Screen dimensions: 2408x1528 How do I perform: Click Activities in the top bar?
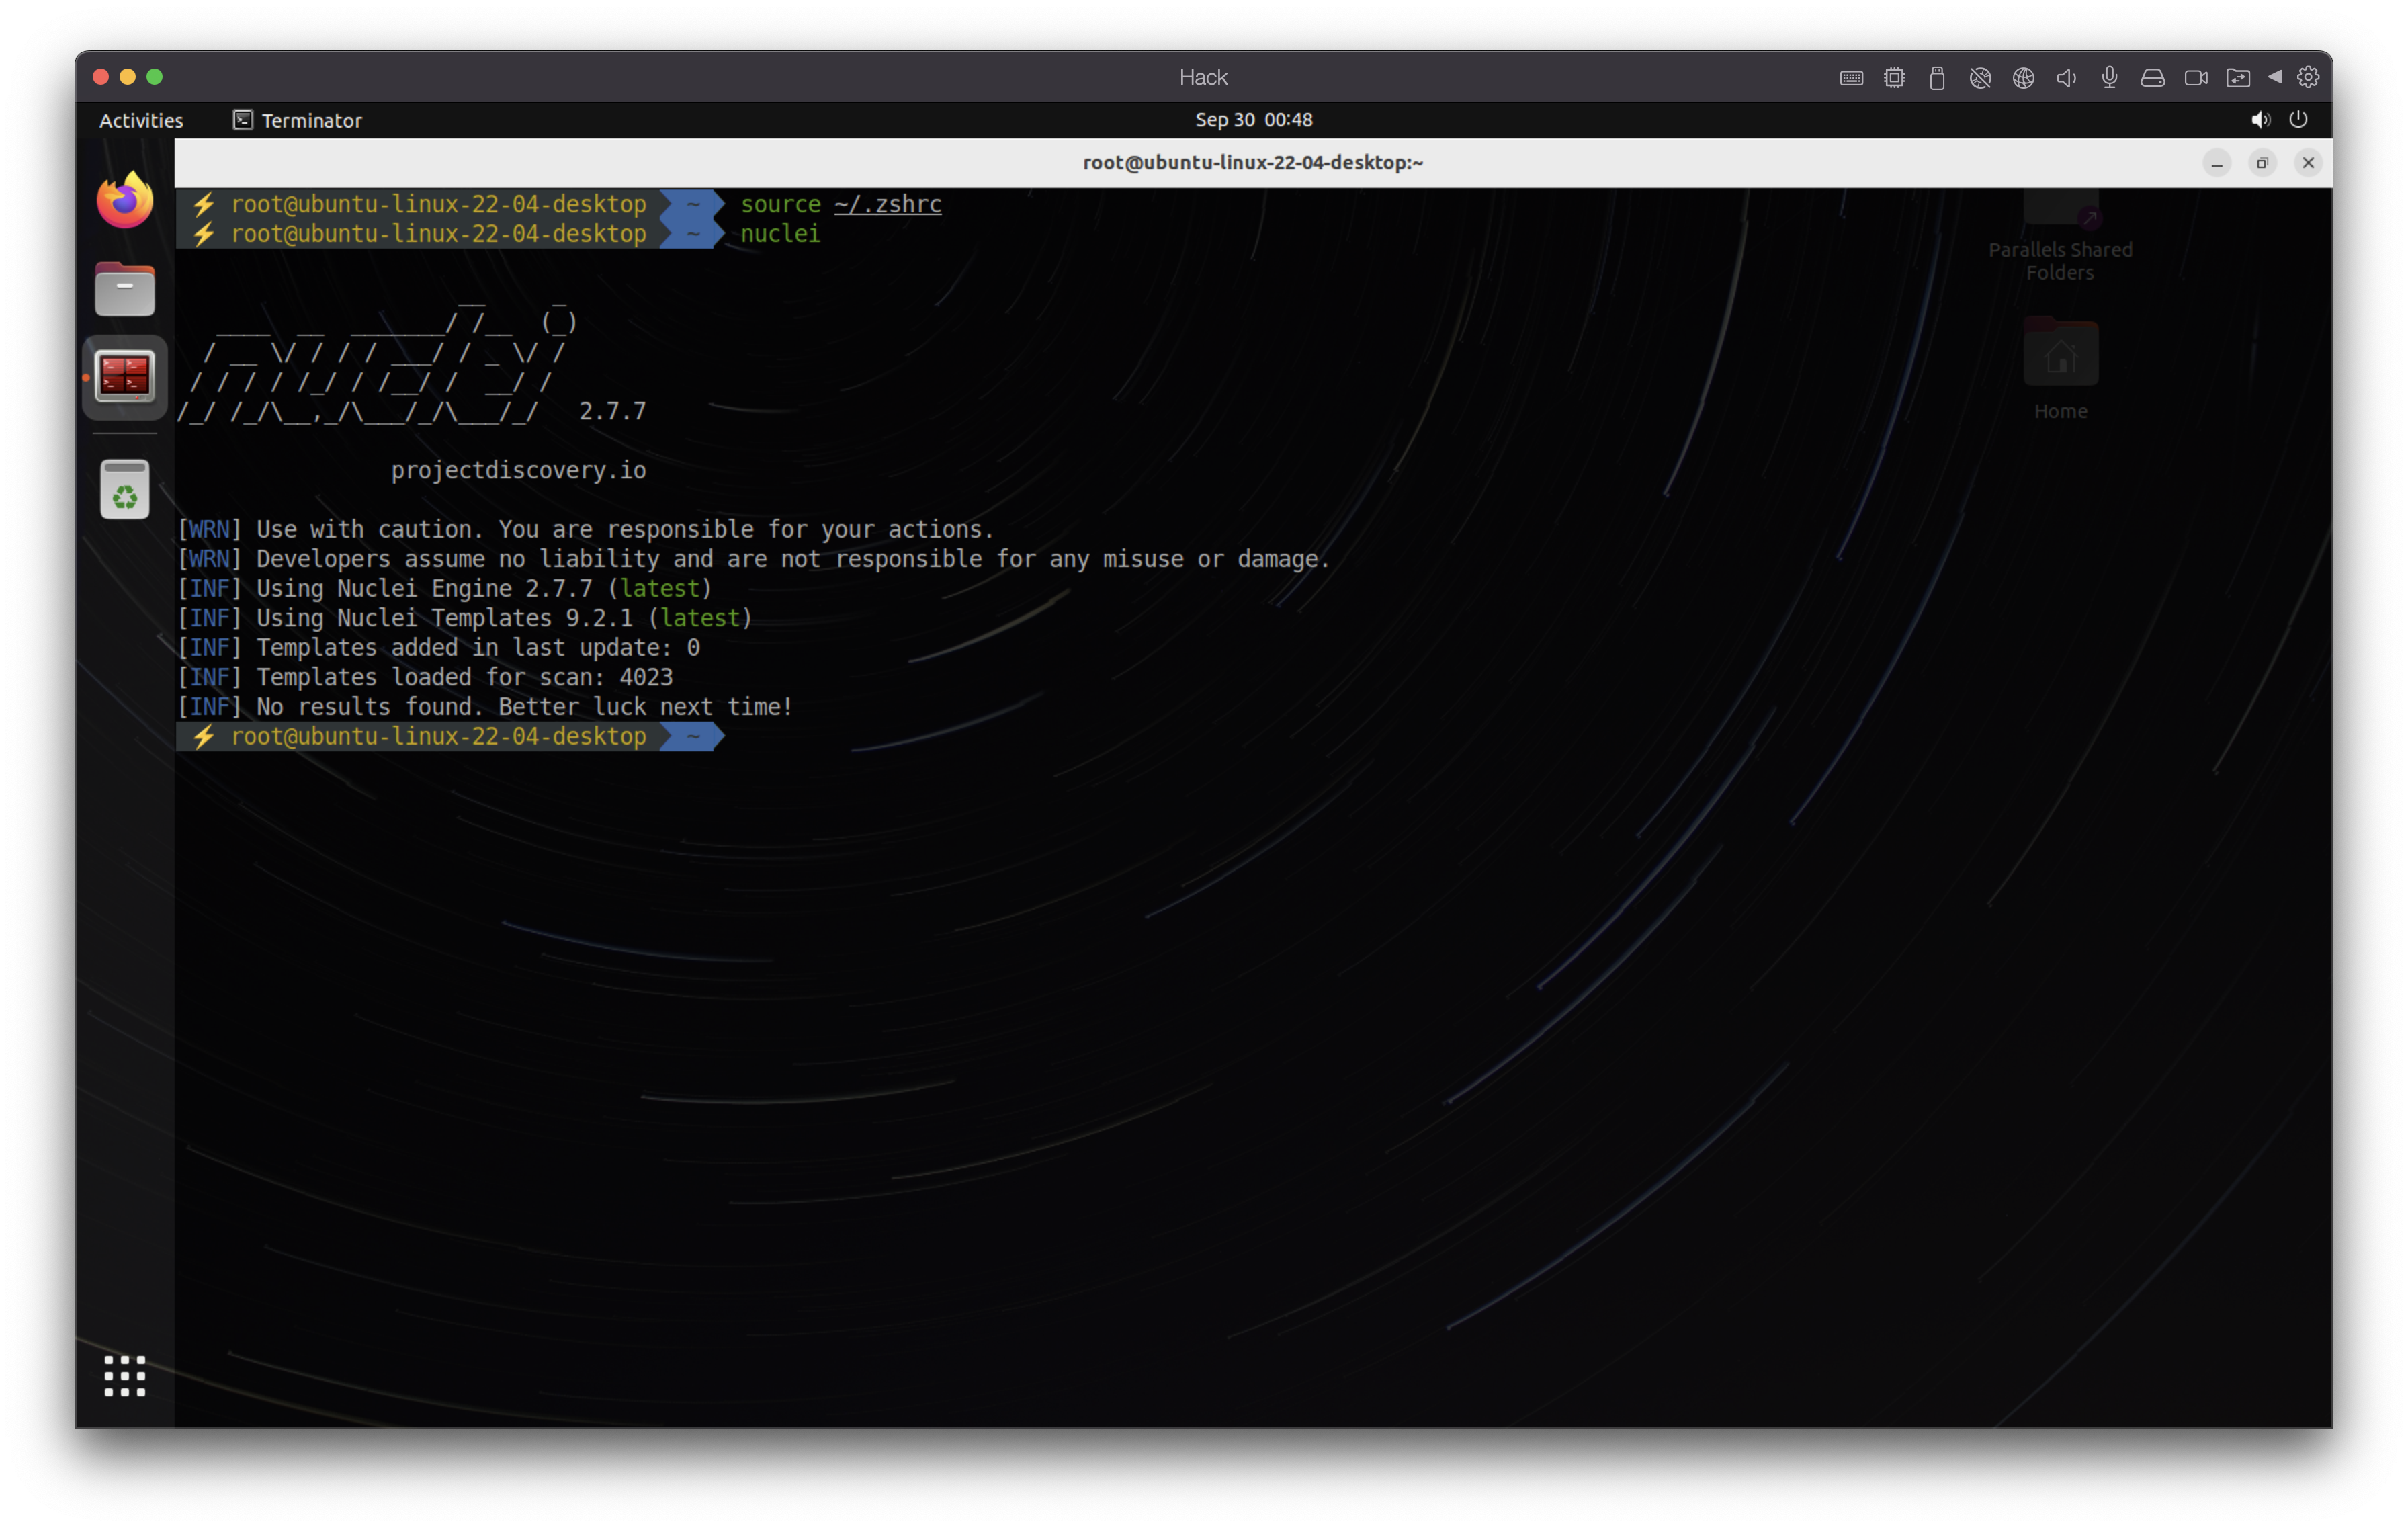tap(141, 120)
